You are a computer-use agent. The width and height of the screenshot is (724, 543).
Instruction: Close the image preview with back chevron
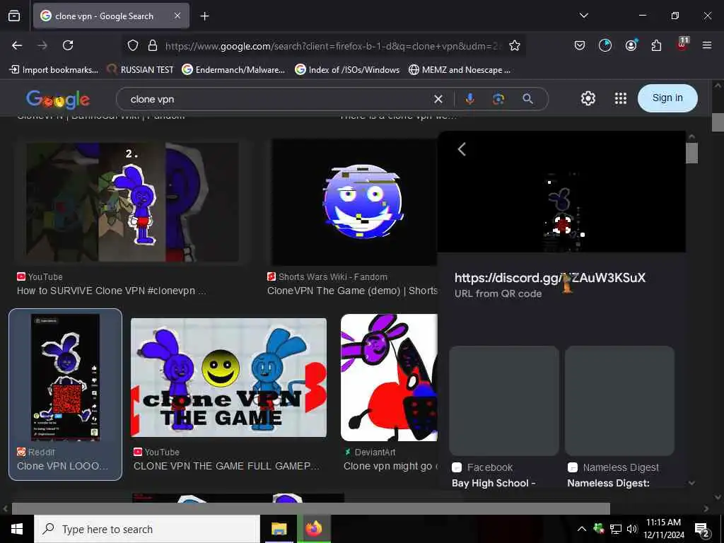pyautogui.click(x=461, y=149)
